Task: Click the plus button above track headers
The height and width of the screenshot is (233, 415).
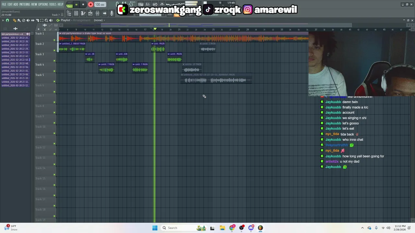Action: click(x=39, y=29)
